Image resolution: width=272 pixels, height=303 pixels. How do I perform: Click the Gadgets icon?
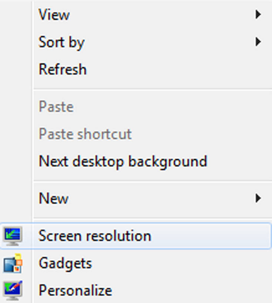click(13, 263)
